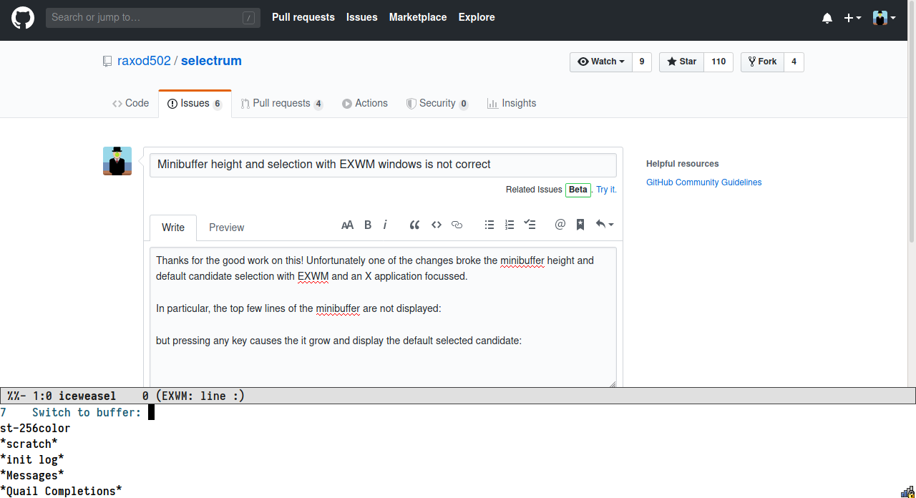Click into the issue body text area
Viewport: 916px width, 498px height.
(x=383, y=318)
